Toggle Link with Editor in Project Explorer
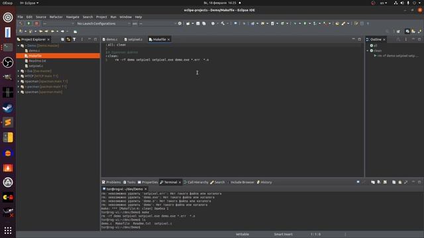Viewport: 424px width, 238px height. point(68,40)
